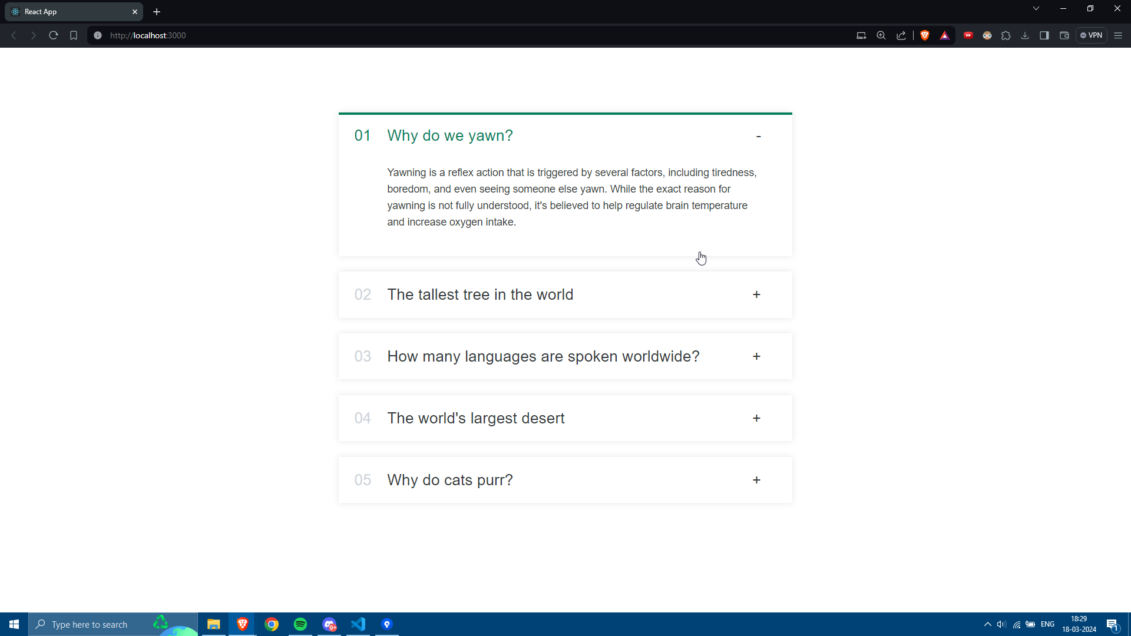Toggle the Brave VPN button

tap(1092, 35)
